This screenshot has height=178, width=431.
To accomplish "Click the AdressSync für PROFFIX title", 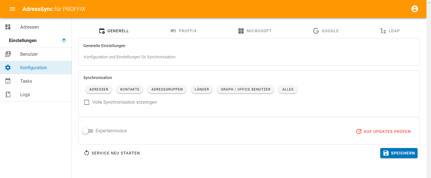I will pos(54,9).
